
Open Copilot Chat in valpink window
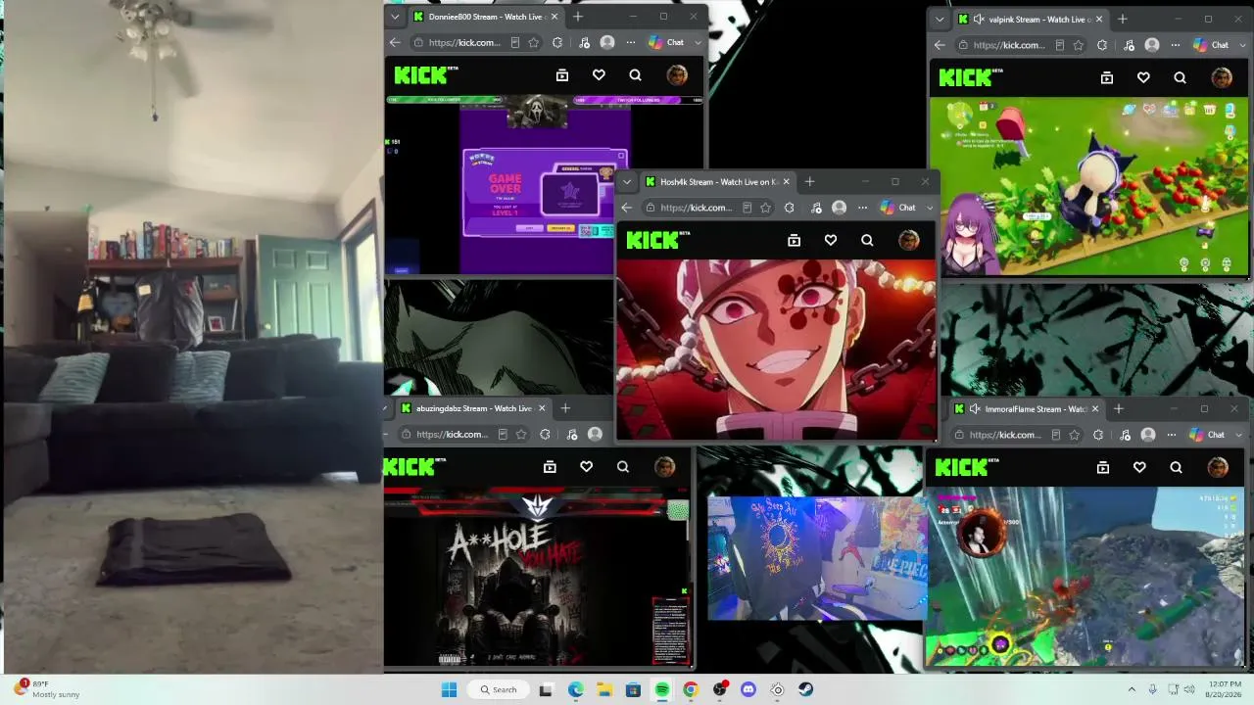[1212, 45]
